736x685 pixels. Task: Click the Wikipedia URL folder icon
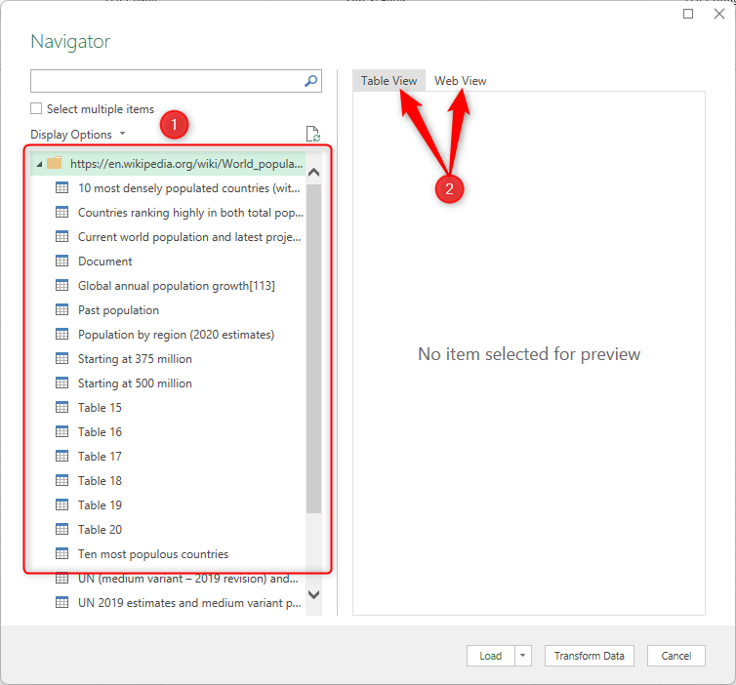pyautogui.click(x=55, y=163)
